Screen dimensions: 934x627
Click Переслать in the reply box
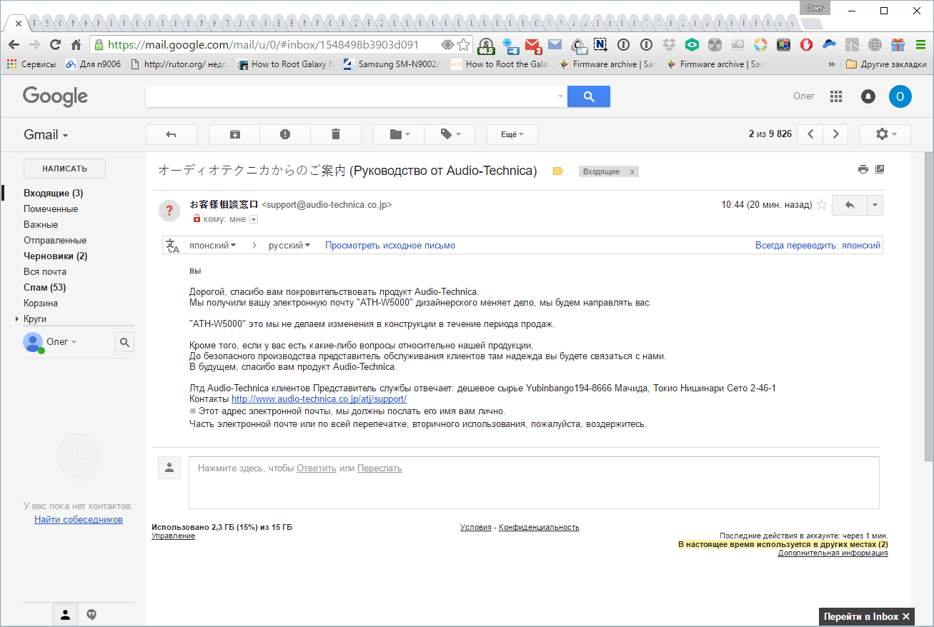379,468
